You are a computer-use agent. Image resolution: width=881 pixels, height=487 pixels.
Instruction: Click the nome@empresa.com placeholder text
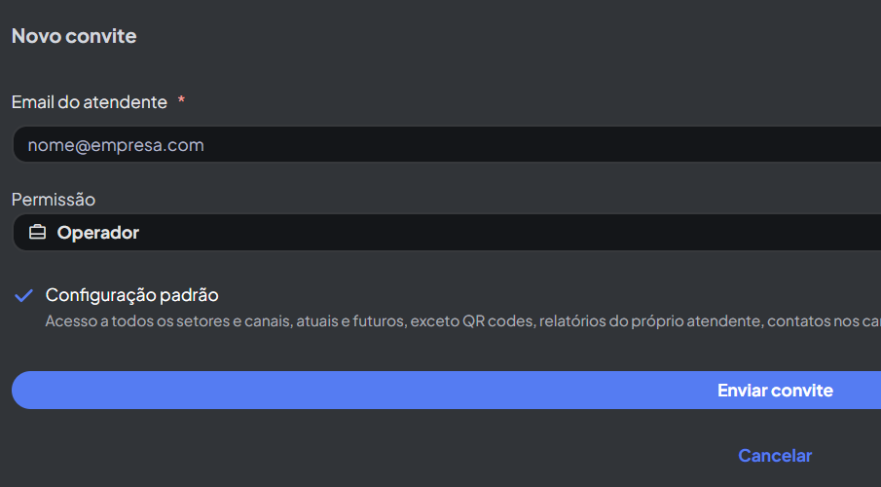(116, 145)
